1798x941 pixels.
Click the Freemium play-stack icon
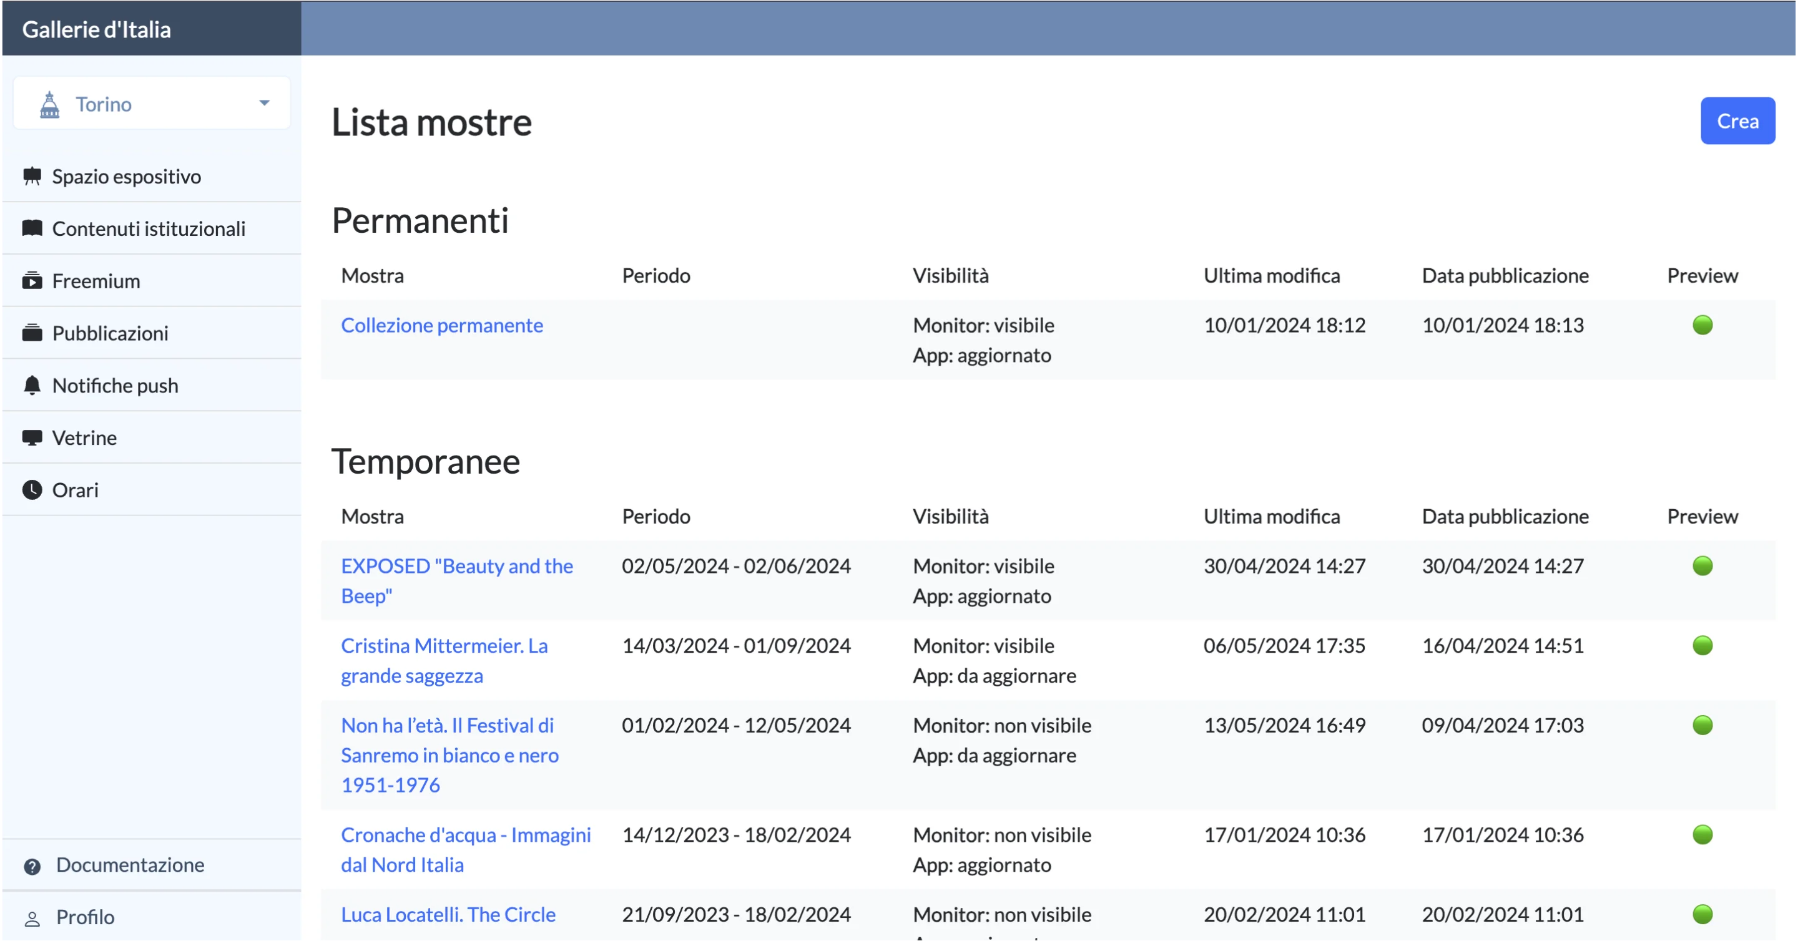click(x=32, y=280)
